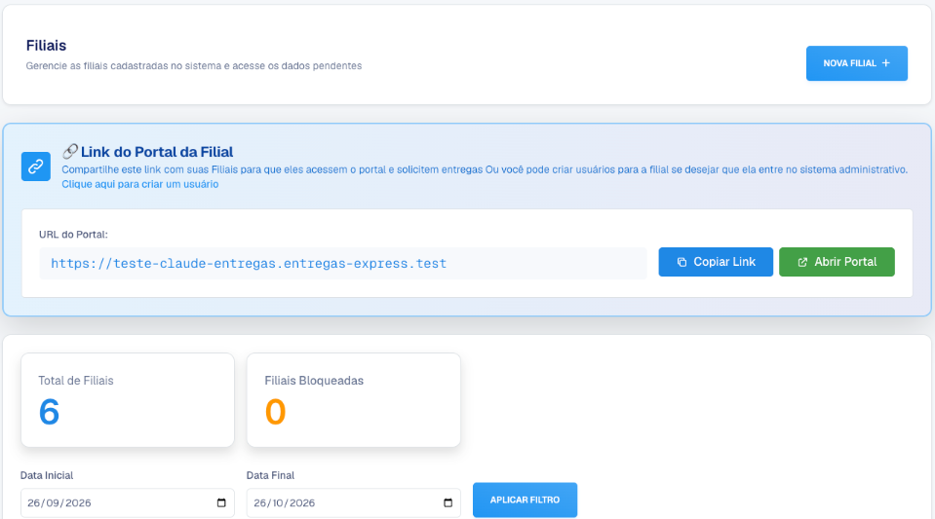Click the Abrir Portal button
This screenshot has width=935, height=519.
(837, 262)
